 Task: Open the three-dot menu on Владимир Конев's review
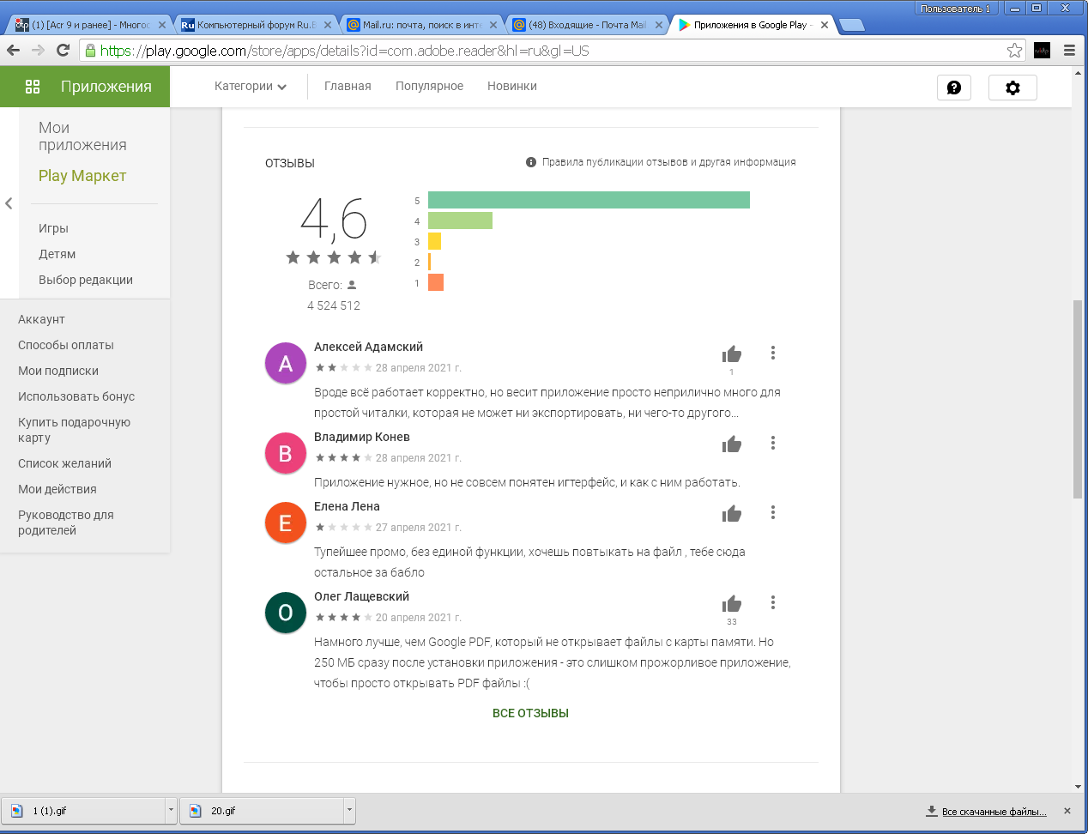pyautogui.click(x=773, y=443)
